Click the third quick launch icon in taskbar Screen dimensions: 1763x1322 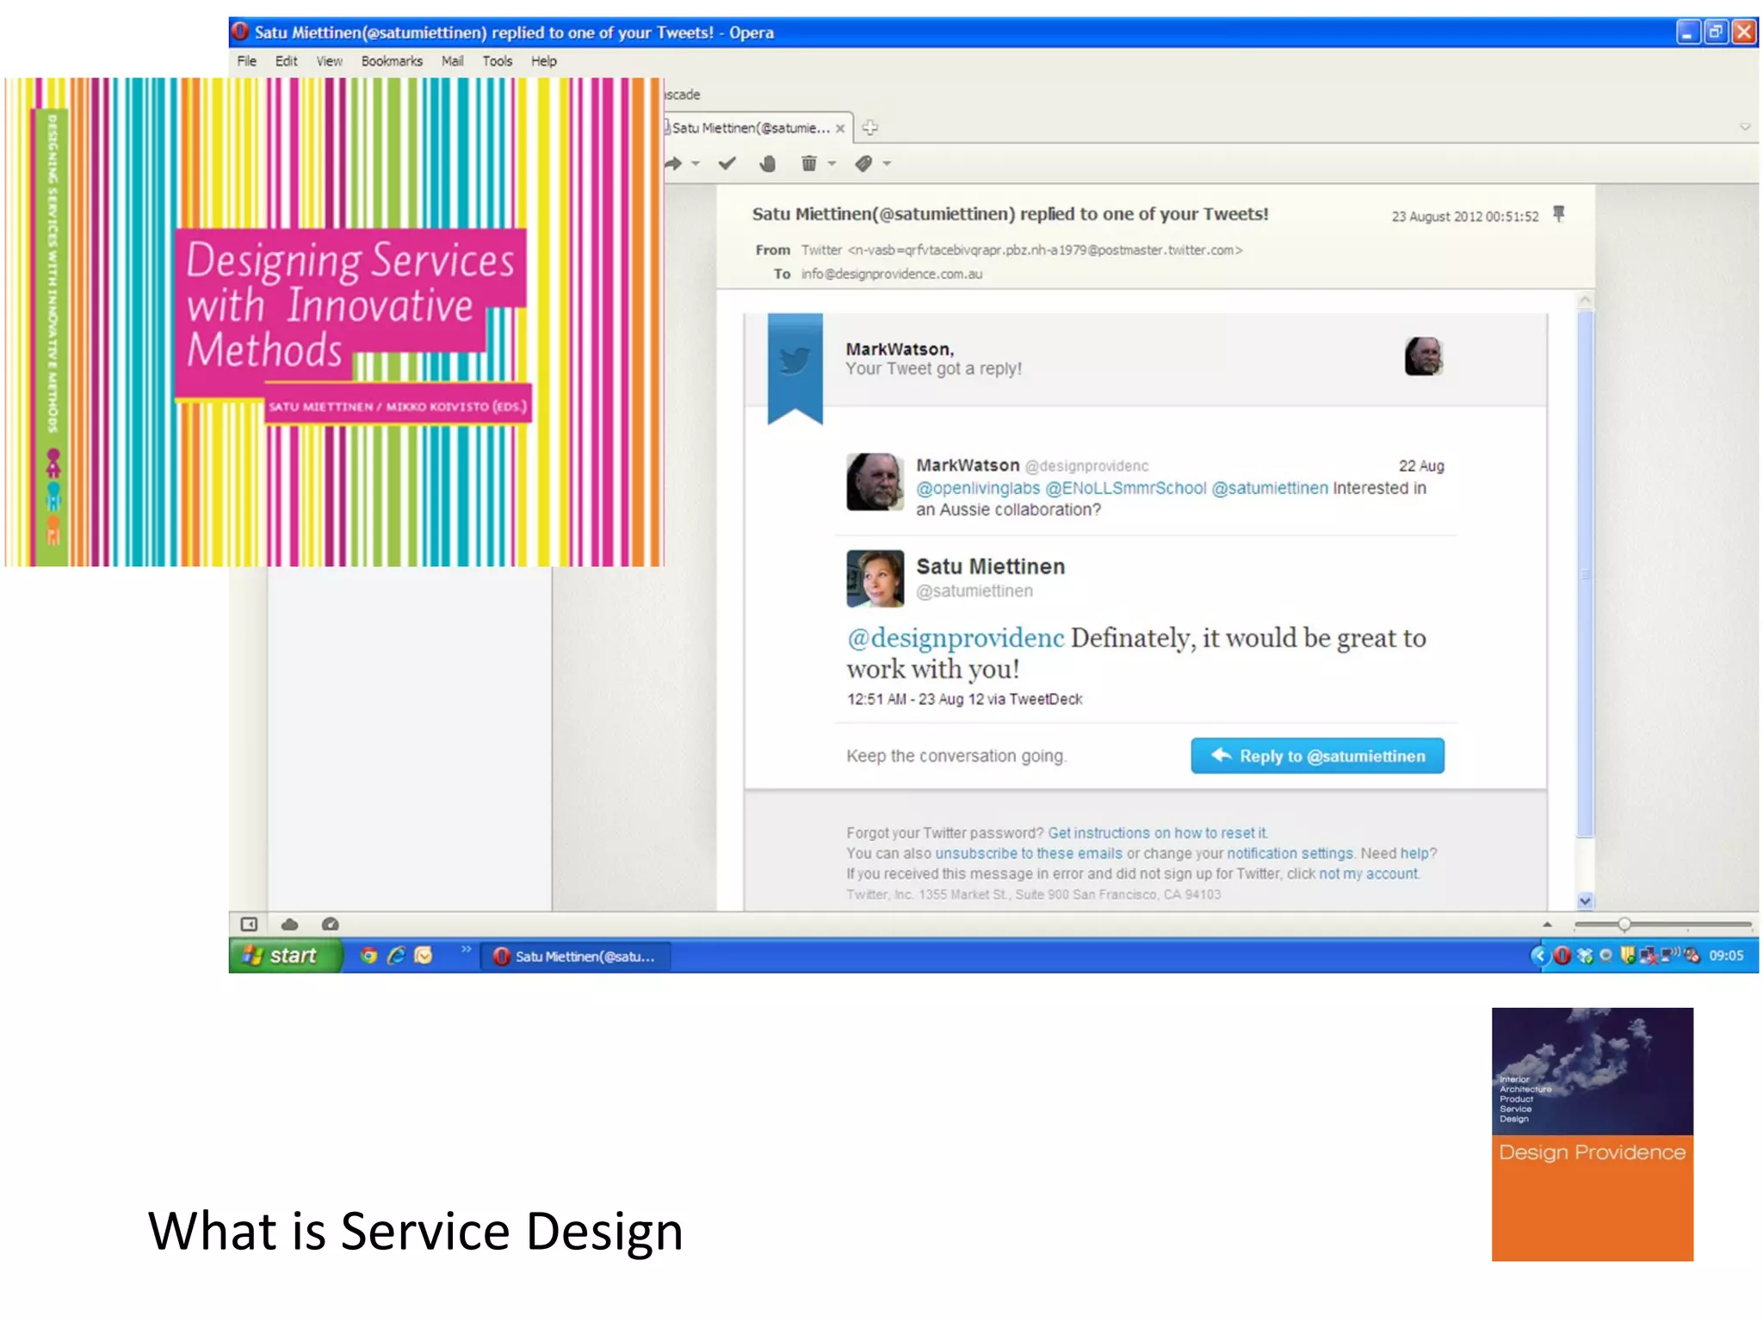(x=424, y=955)
